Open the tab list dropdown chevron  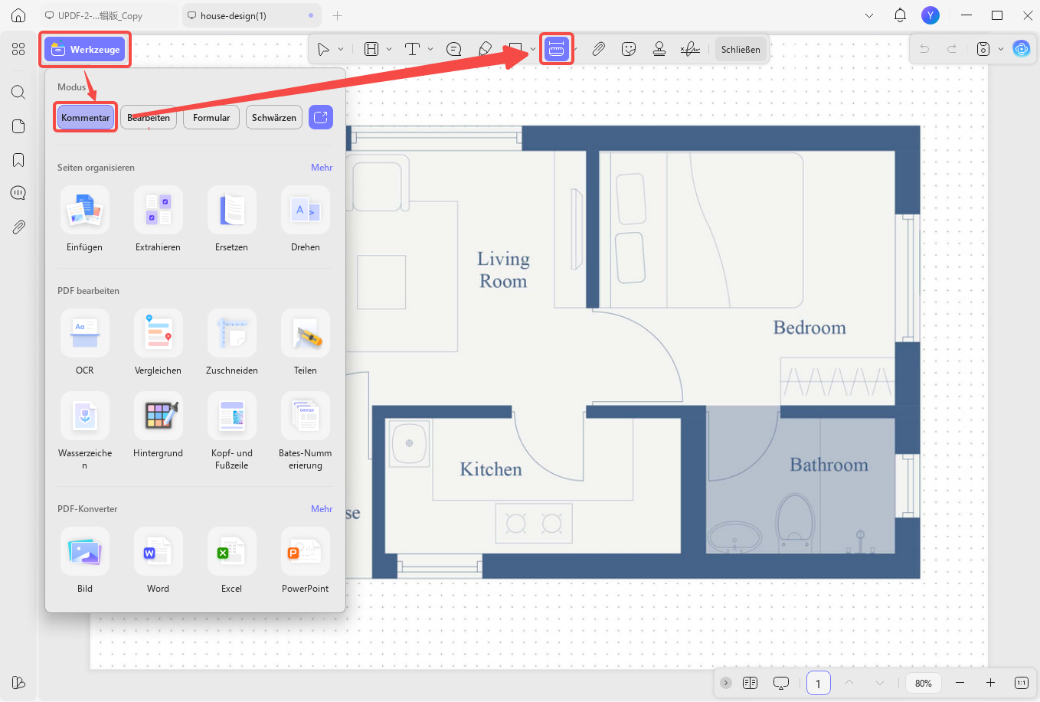click(869, 15)
